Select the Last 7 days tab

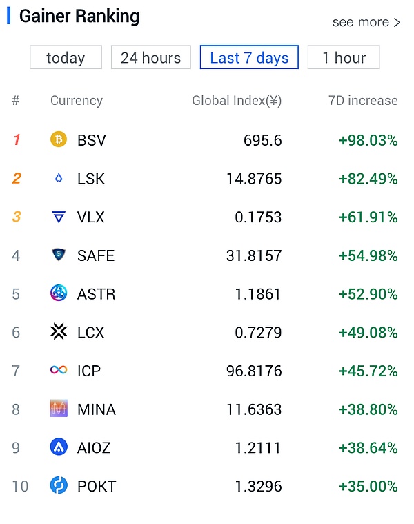tap(249, 57)
